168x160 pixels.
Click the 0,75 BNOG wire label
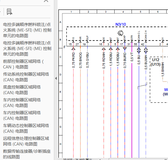pos(80,60)
